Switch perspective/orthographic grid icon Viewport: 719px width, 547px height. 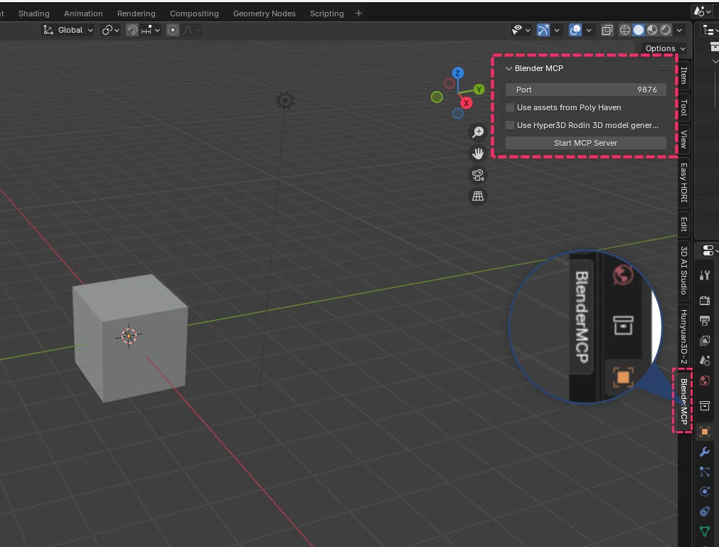[478, 196]
